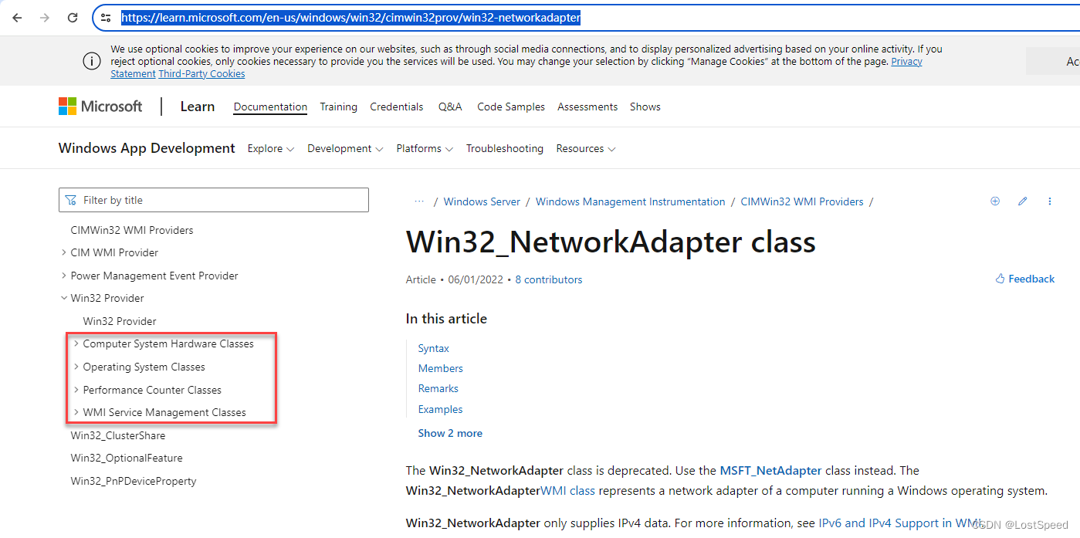Open the Platforms dropdown menu

point(425,148)
